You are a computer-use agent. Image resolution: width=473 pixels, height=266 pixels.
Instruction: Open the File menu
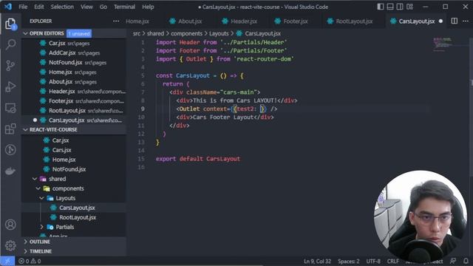point(23,7)
